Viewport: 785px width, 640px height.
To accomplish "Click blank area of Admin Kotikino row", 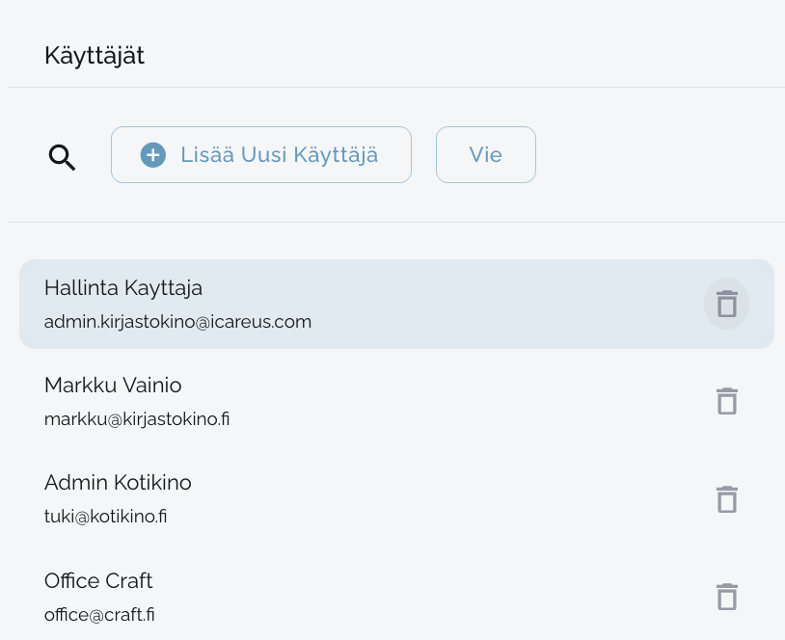I will point(463,499).
